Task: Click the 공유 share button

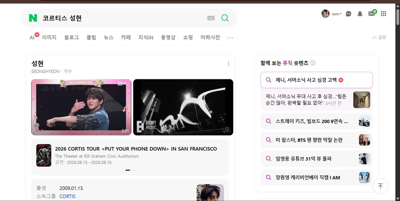Action: (x=379, y=37)
